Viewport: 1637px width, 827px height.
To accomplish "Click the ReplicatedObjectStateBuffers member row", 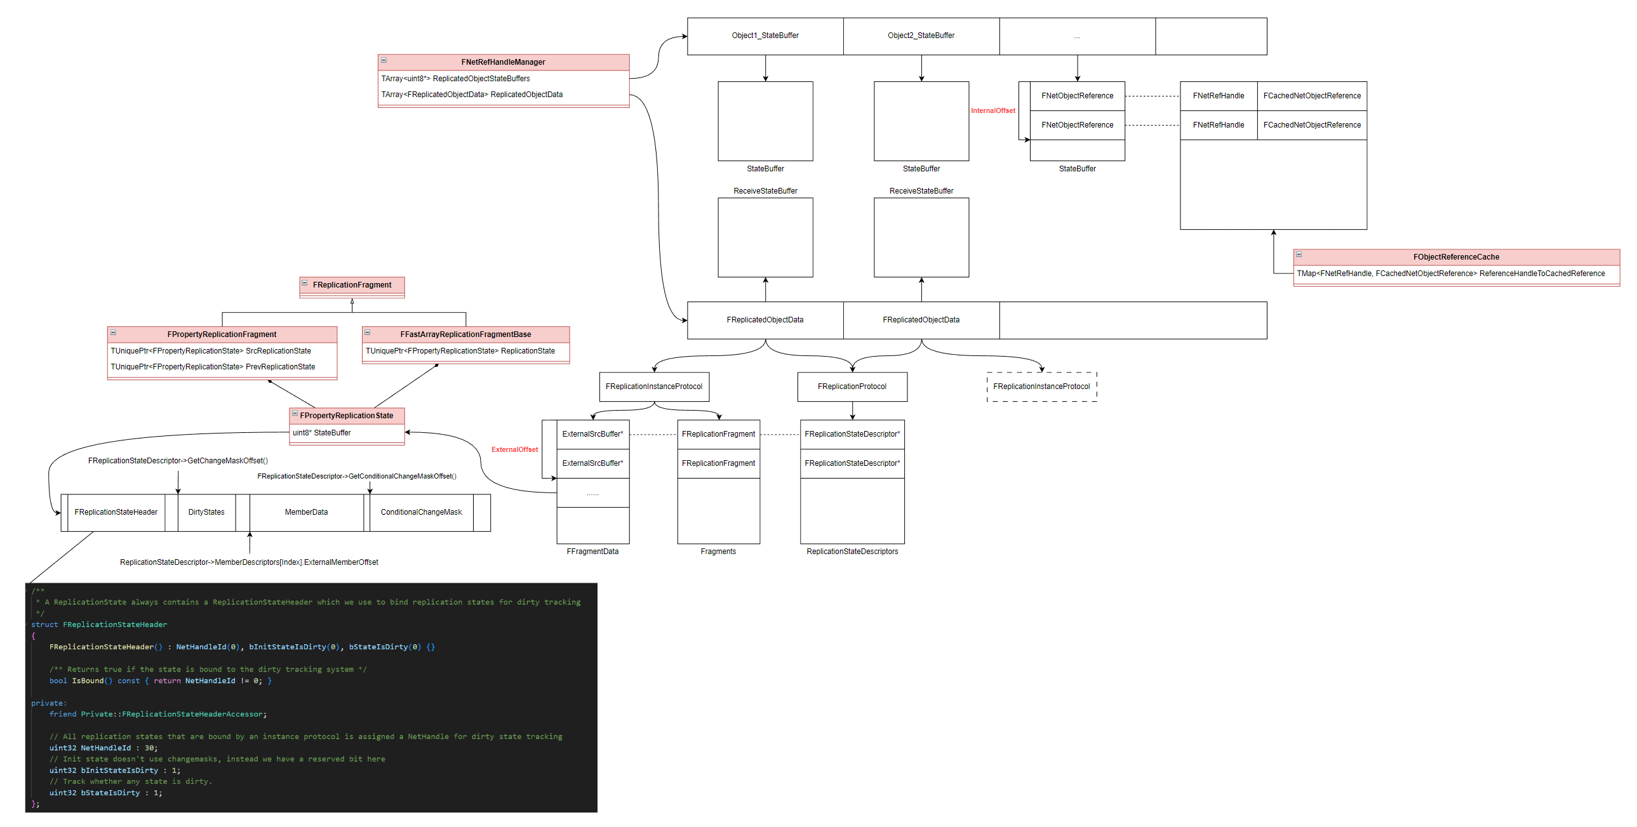I will (x=455, y=79).
